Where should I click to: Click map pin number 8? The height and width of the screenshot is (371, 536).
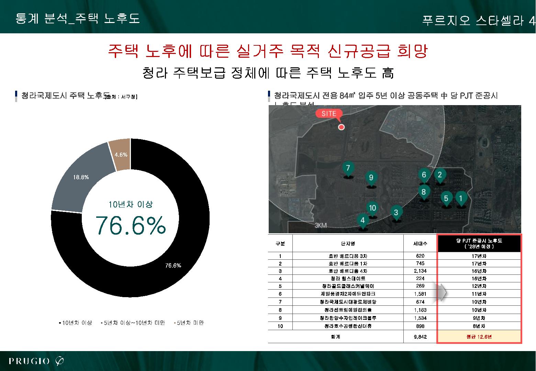(423, 193)
